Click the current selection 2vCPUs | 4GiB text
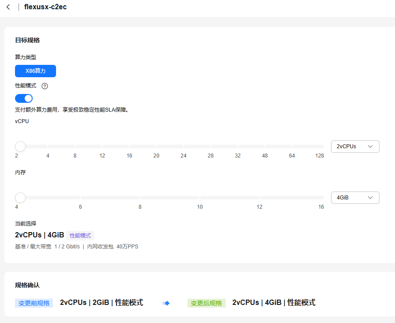Image resolution: width=395 pixels, height=323 pixels. (40, 235)
